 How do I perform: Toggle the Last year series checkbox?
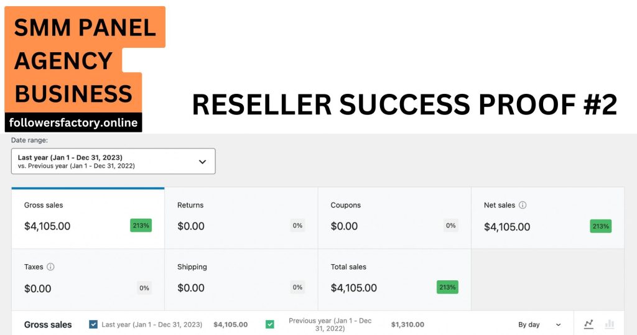point(93,324)
